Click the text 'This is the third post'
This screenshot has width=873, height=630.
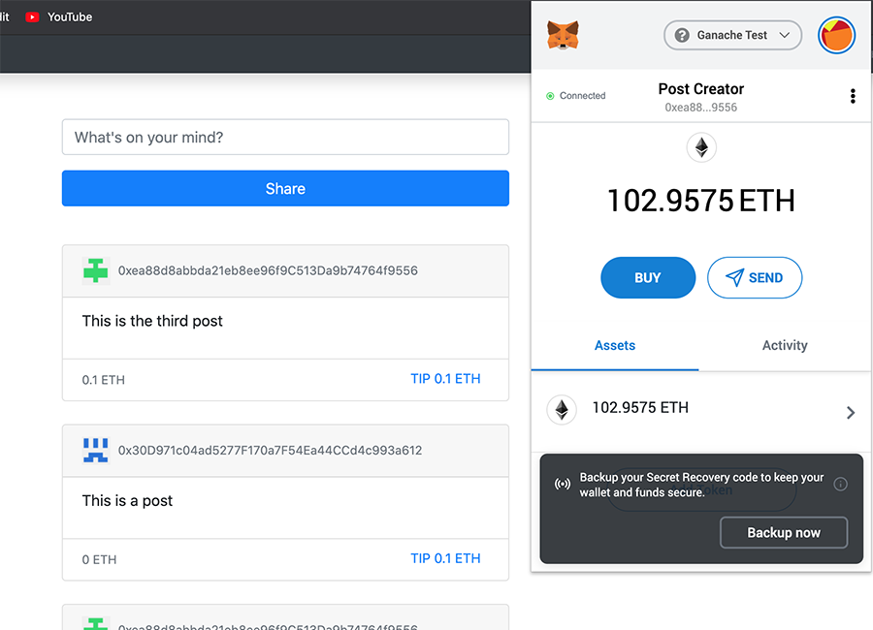click(152, 321)
